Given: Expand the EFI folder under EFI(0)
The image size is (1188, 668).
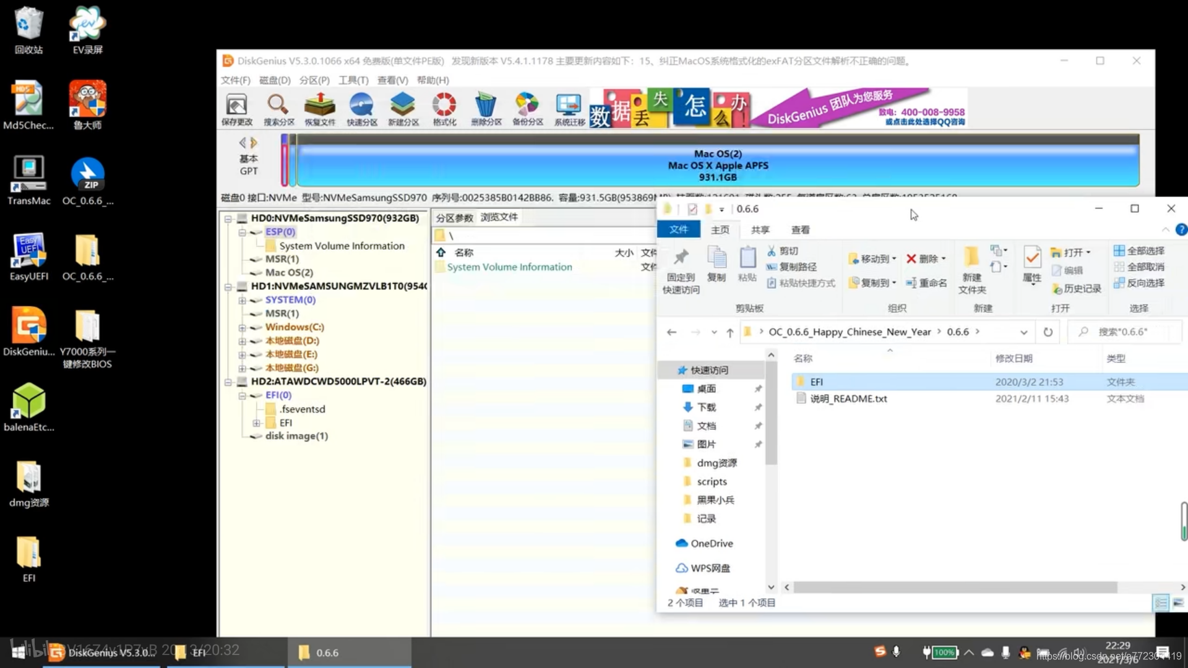Looking at the screenshot, I should click(256, 423).
